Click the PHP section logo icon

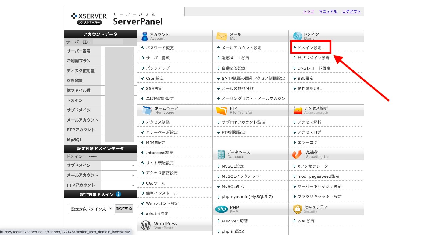[x=221, y=209]
